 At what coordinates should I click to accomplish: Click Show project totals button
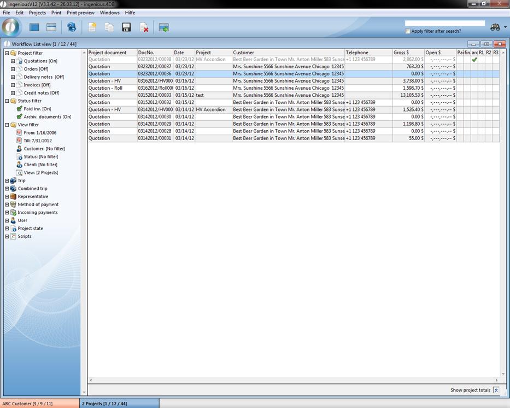[x=496, y=390]
